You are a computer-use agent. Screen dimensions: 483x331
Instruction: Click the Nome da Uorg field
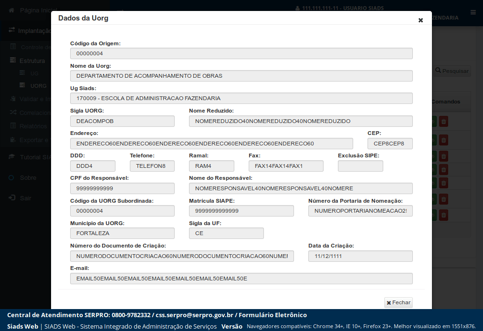(241, 76)
